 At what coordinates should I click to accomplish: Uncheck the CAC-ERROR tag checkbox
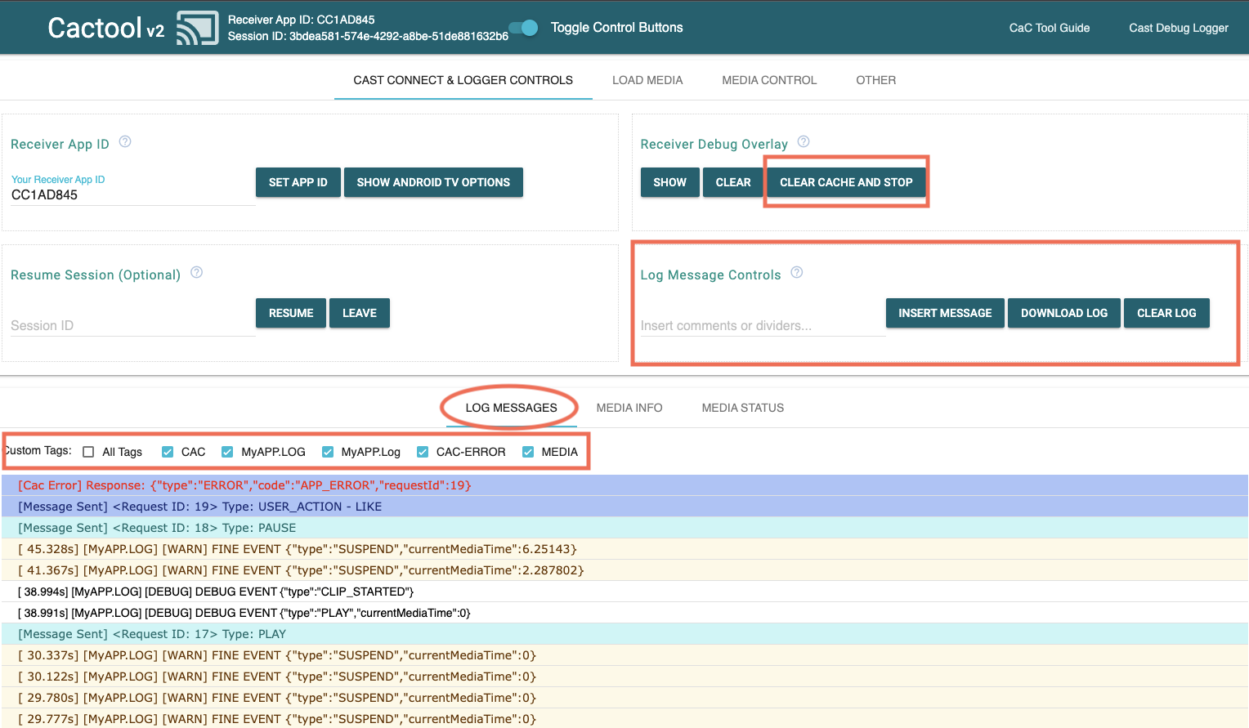(x=423, y=452)
